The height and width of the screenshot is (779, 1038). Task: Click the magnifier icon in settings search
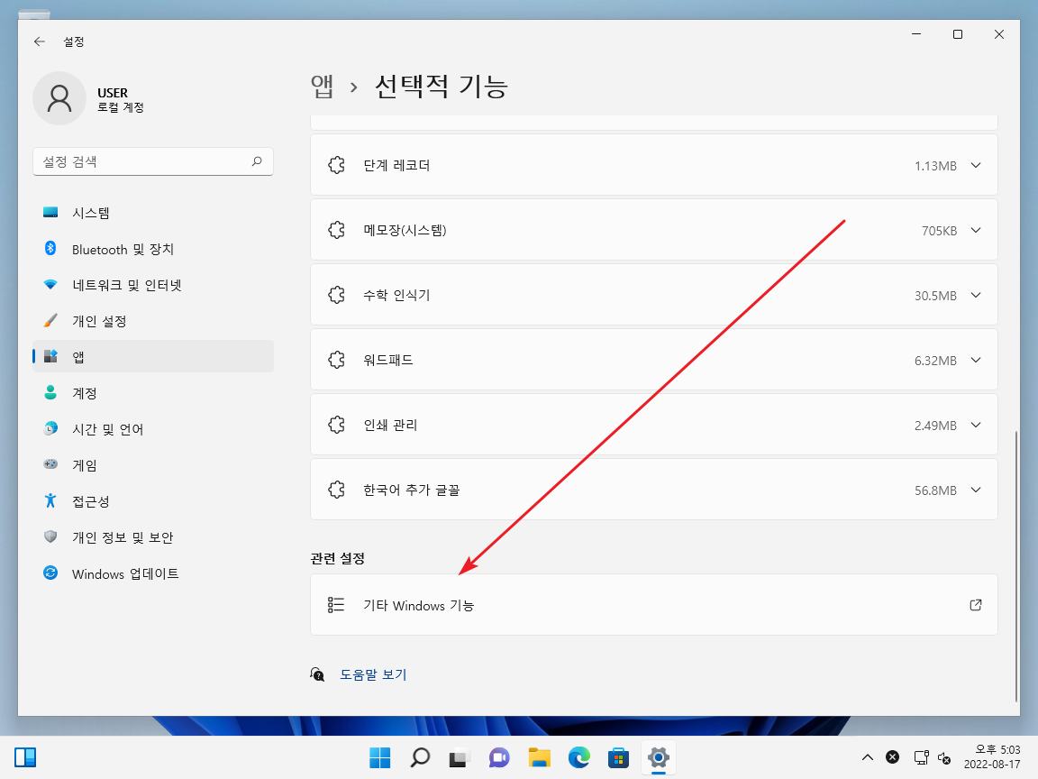tap(257, 161)
